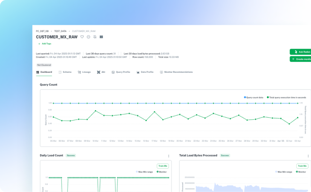Click the Ask Raden button
The width and height of the screenshot is (311, 192).
pos(300,52)
